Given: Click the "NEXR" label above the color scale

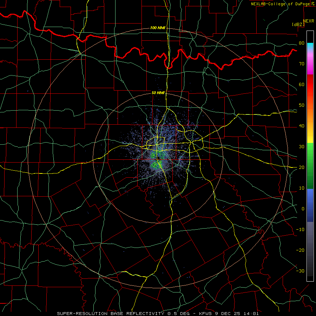Looking at the screenshot, I should click(x=309, y=21).
